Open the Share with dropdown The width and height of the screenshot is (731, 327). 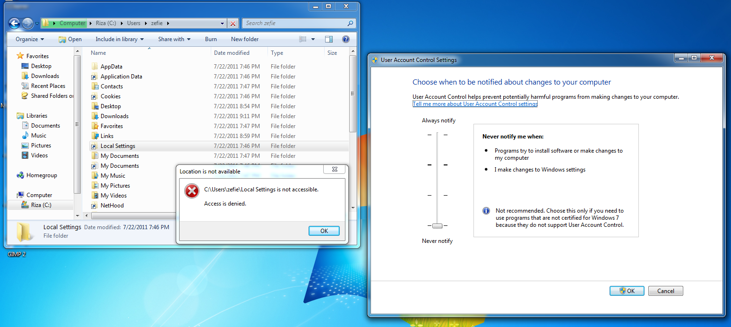(x=174, y=39)
